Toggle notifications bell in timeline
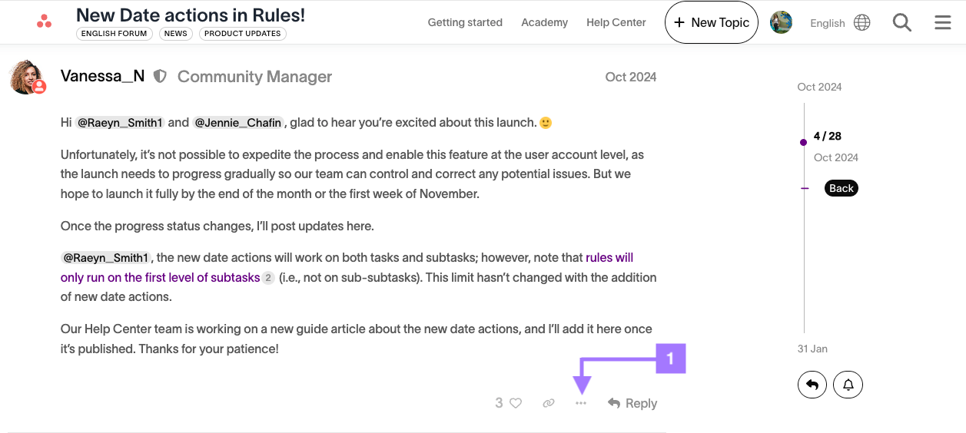The height and width of the screenshot is (433, 966). point(848,385)
